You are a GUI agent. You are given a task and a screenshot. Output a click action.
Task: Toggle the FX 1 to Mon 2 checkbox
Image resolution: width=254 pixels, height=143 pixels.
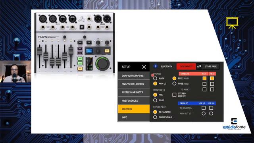point(204,89)
